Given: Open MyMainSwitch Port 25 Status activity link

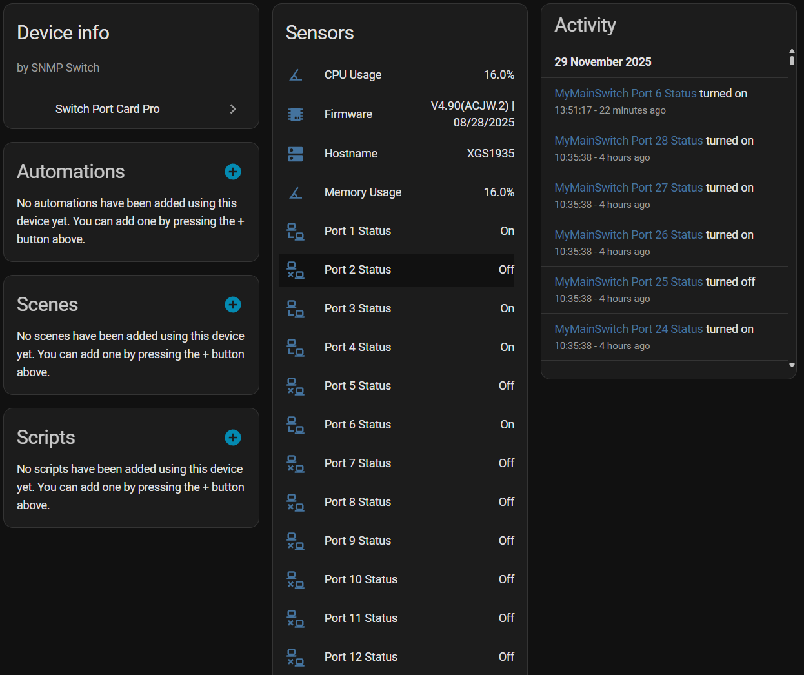Looking at the screenshot, I should (628, 282).
